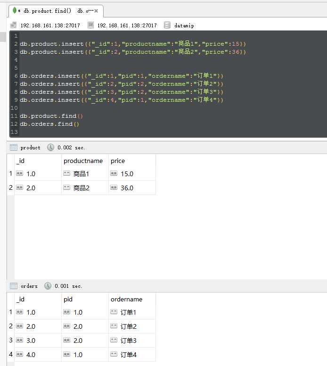
Task: Click the string type icon beside 订单3
Action: point(114,340)
